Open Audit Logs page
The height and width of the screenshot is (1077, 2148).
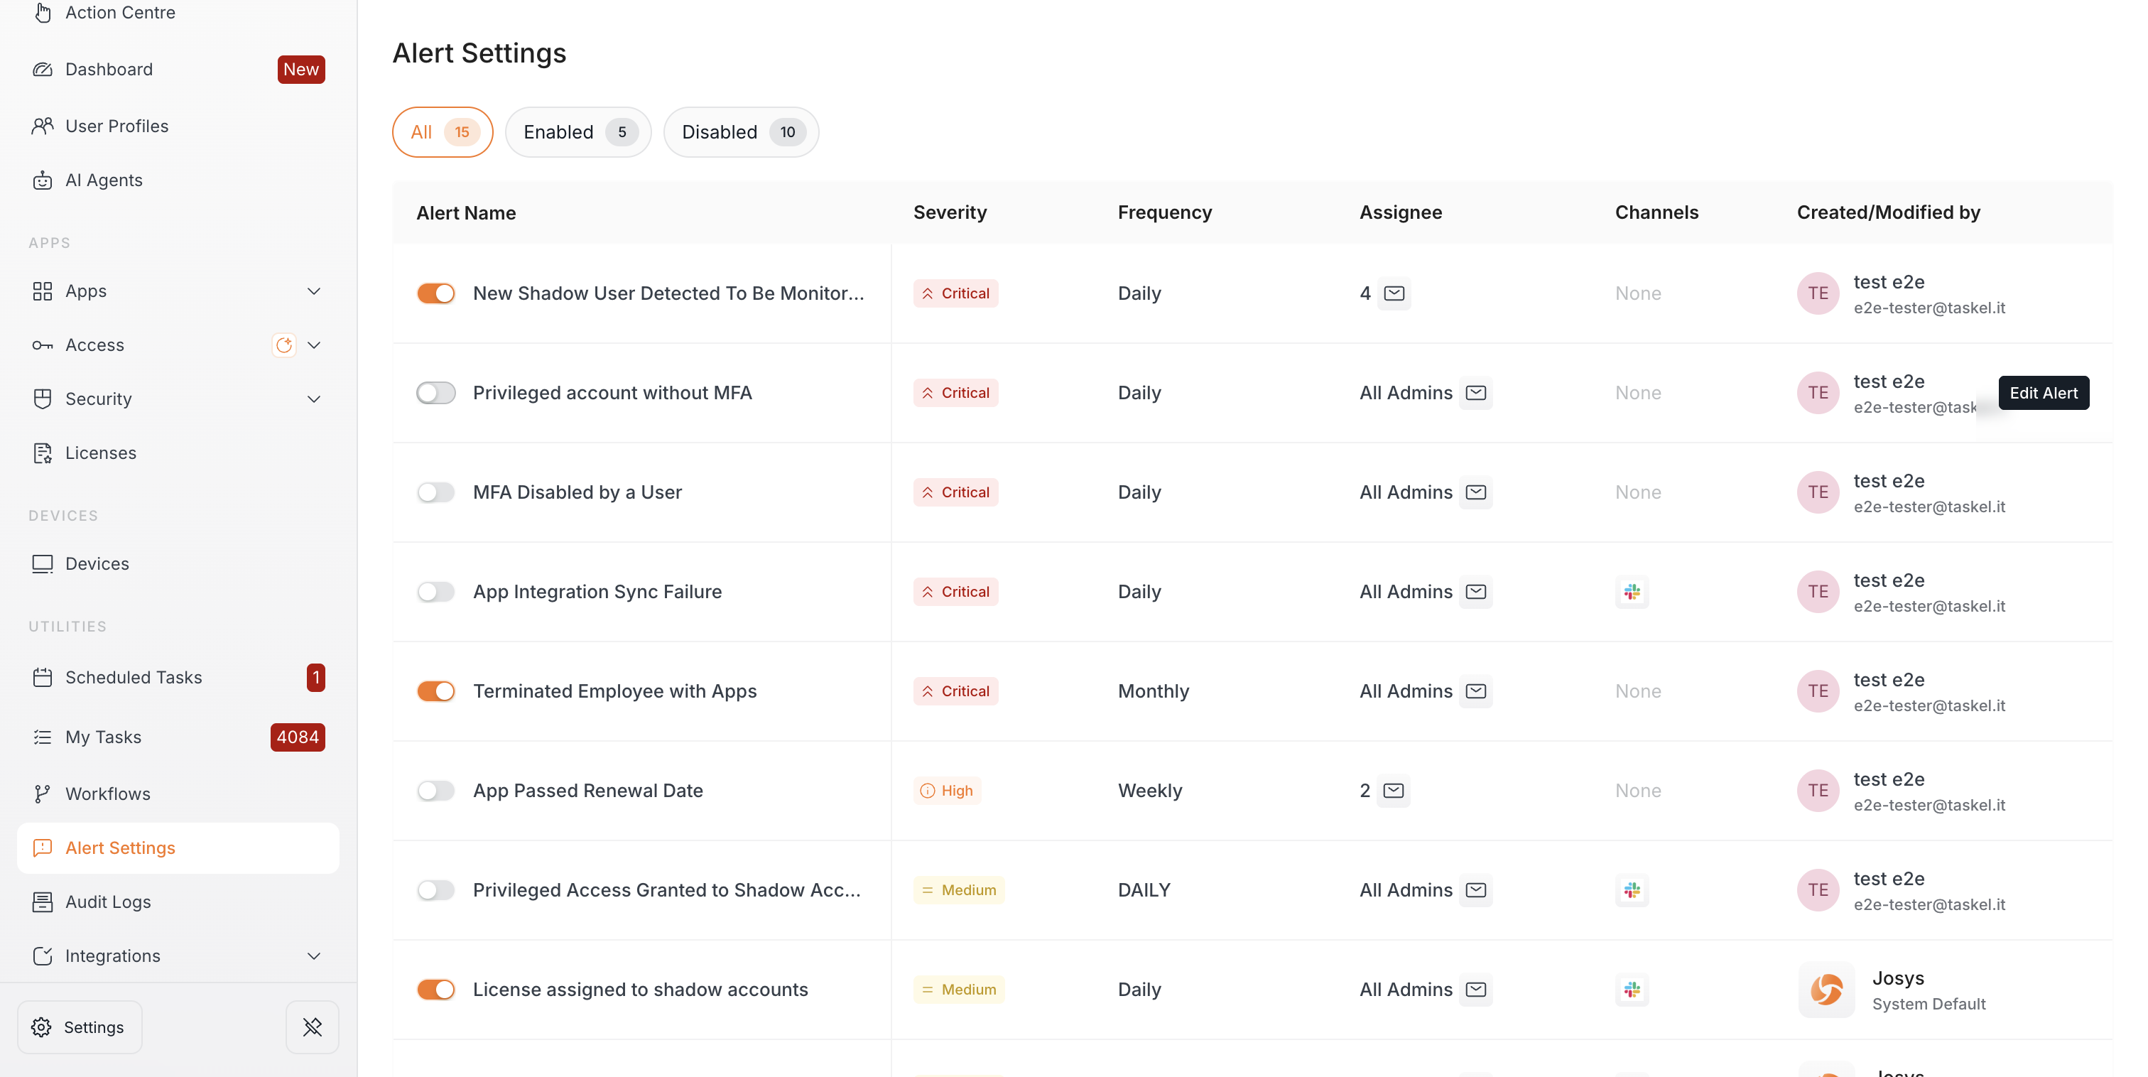[107, 902]
